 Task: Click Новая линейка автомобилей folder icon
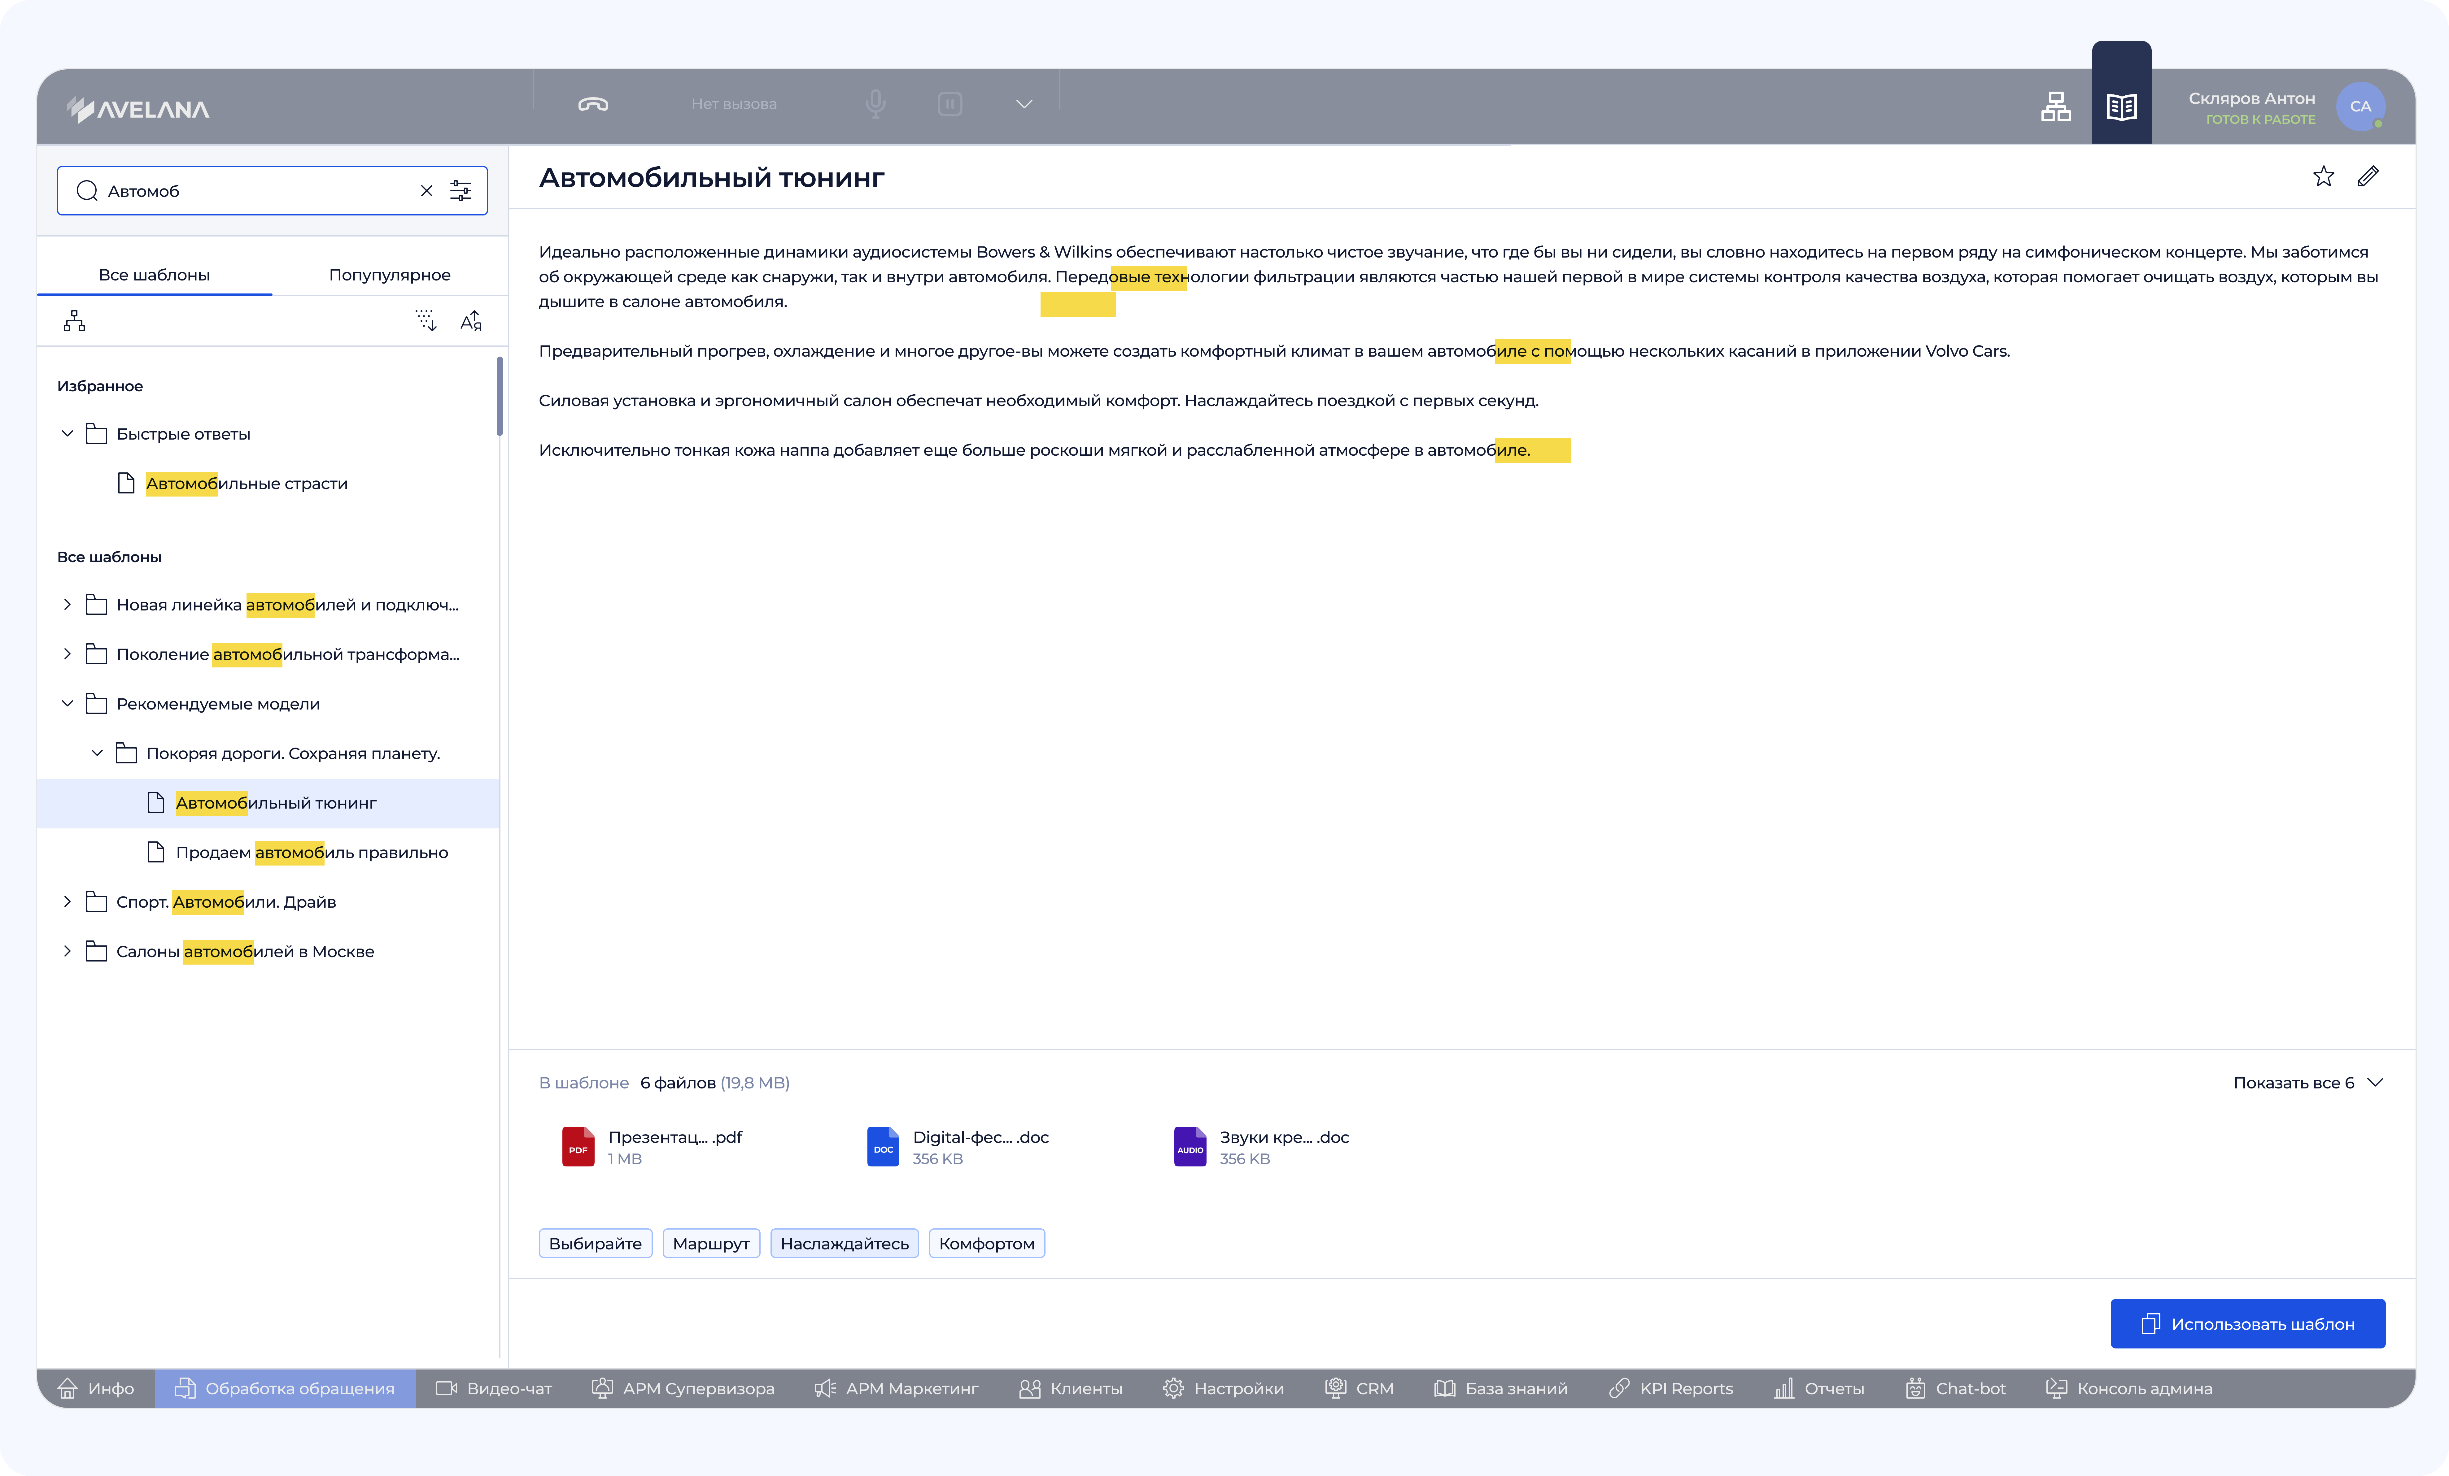(96, 605)
